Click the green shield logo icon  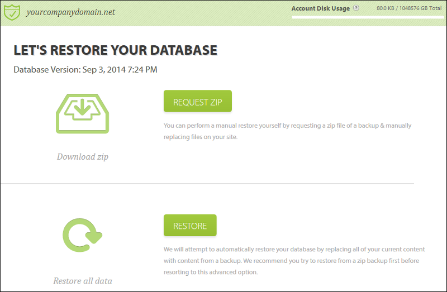click(12, 11)
